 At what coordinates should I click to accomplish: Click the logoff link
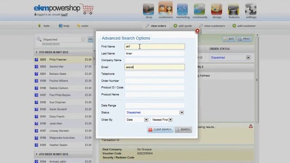(64, 14)
